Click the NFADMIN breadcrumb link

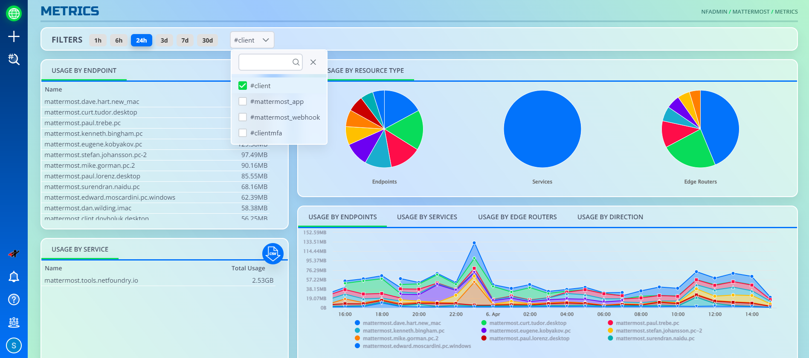click(714, 12)
